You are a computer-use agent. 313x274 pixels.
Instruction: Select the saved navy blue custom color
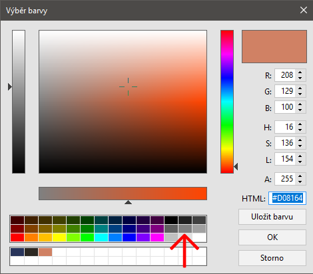(x=17, y=252)
